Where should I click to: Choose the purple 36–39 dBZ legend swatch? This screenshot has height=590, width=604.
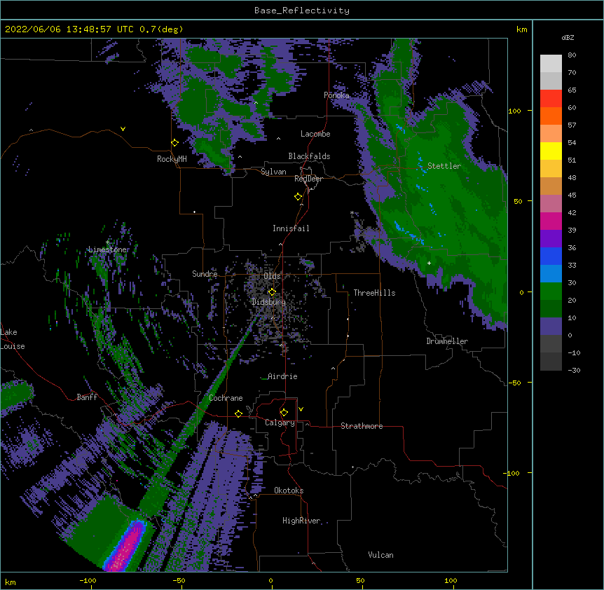551,239
